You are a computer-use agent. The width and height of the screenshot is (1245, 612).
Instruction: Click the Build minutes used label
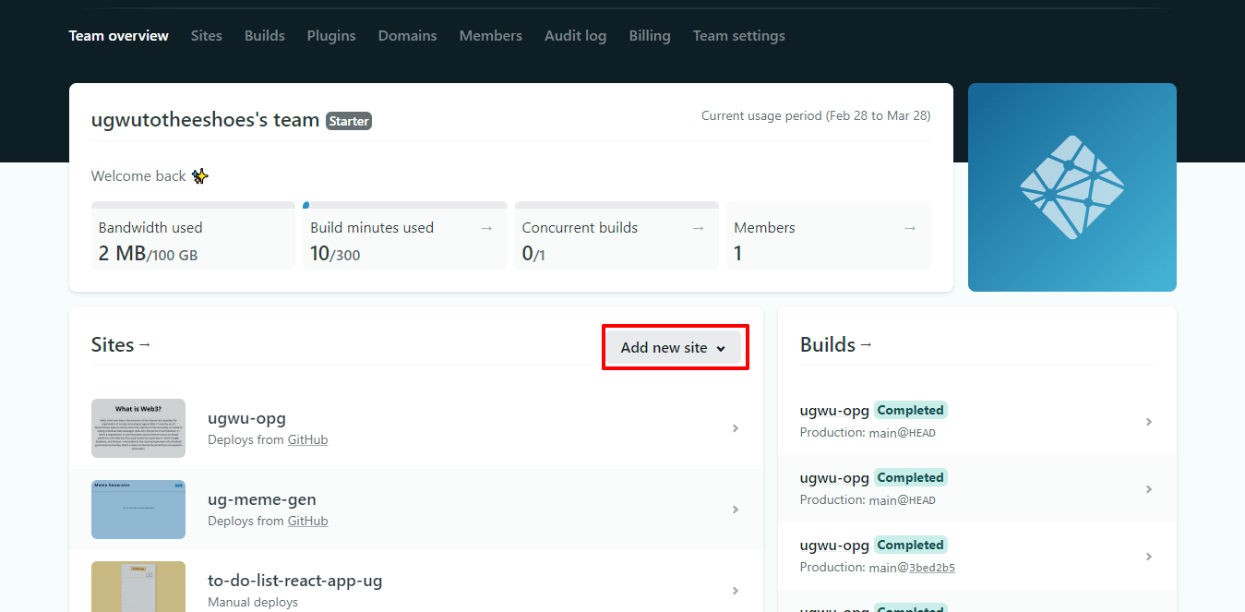pyautogui.click(x=372, y=228)
